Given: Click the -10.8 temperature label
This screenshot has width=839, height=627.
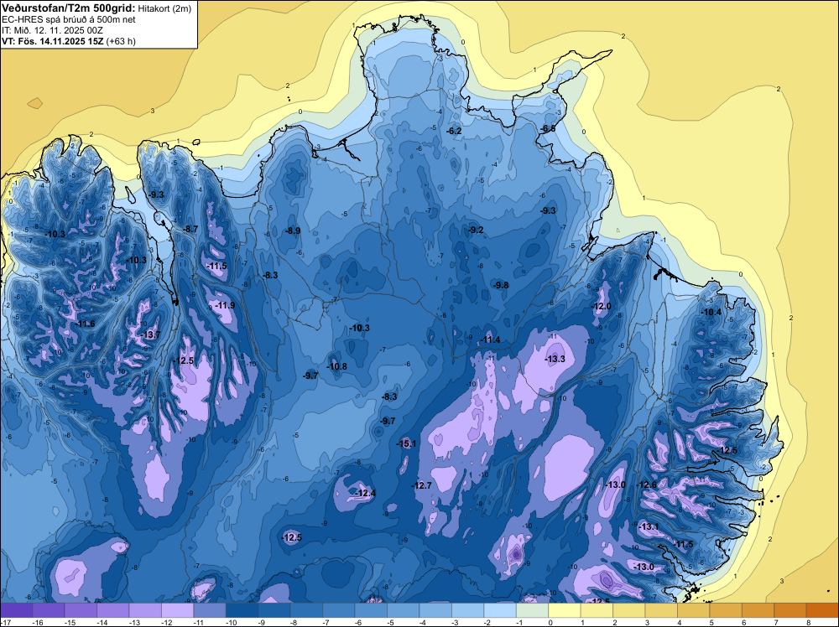Looking at the screenshot, I should 337,366.
